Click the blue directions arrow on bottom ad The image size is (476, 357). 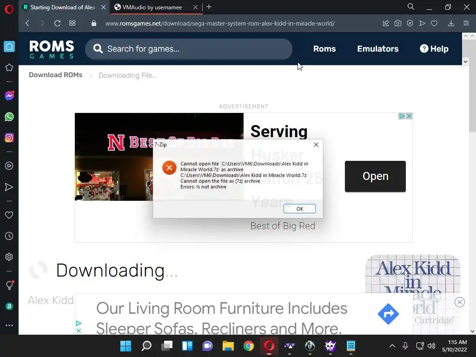[388, 314]
